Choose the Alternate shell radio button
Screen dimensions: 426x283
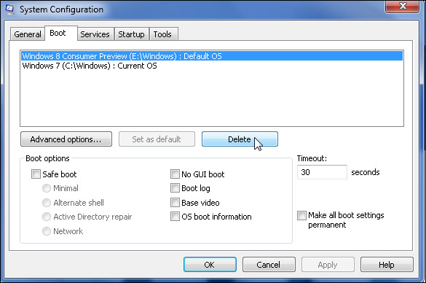pyautogui.click(x=47, y=203)
